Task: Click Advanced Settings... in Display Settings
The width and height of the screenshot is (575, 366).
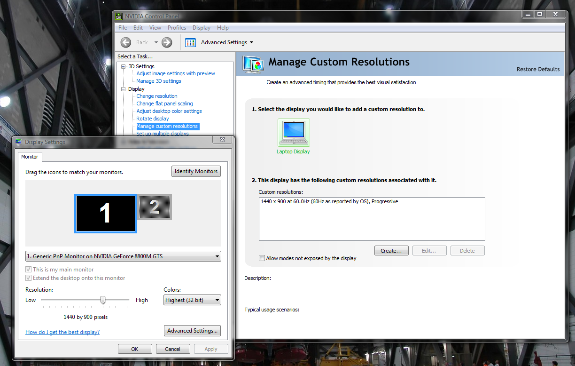Action: [x=193, y=331]
